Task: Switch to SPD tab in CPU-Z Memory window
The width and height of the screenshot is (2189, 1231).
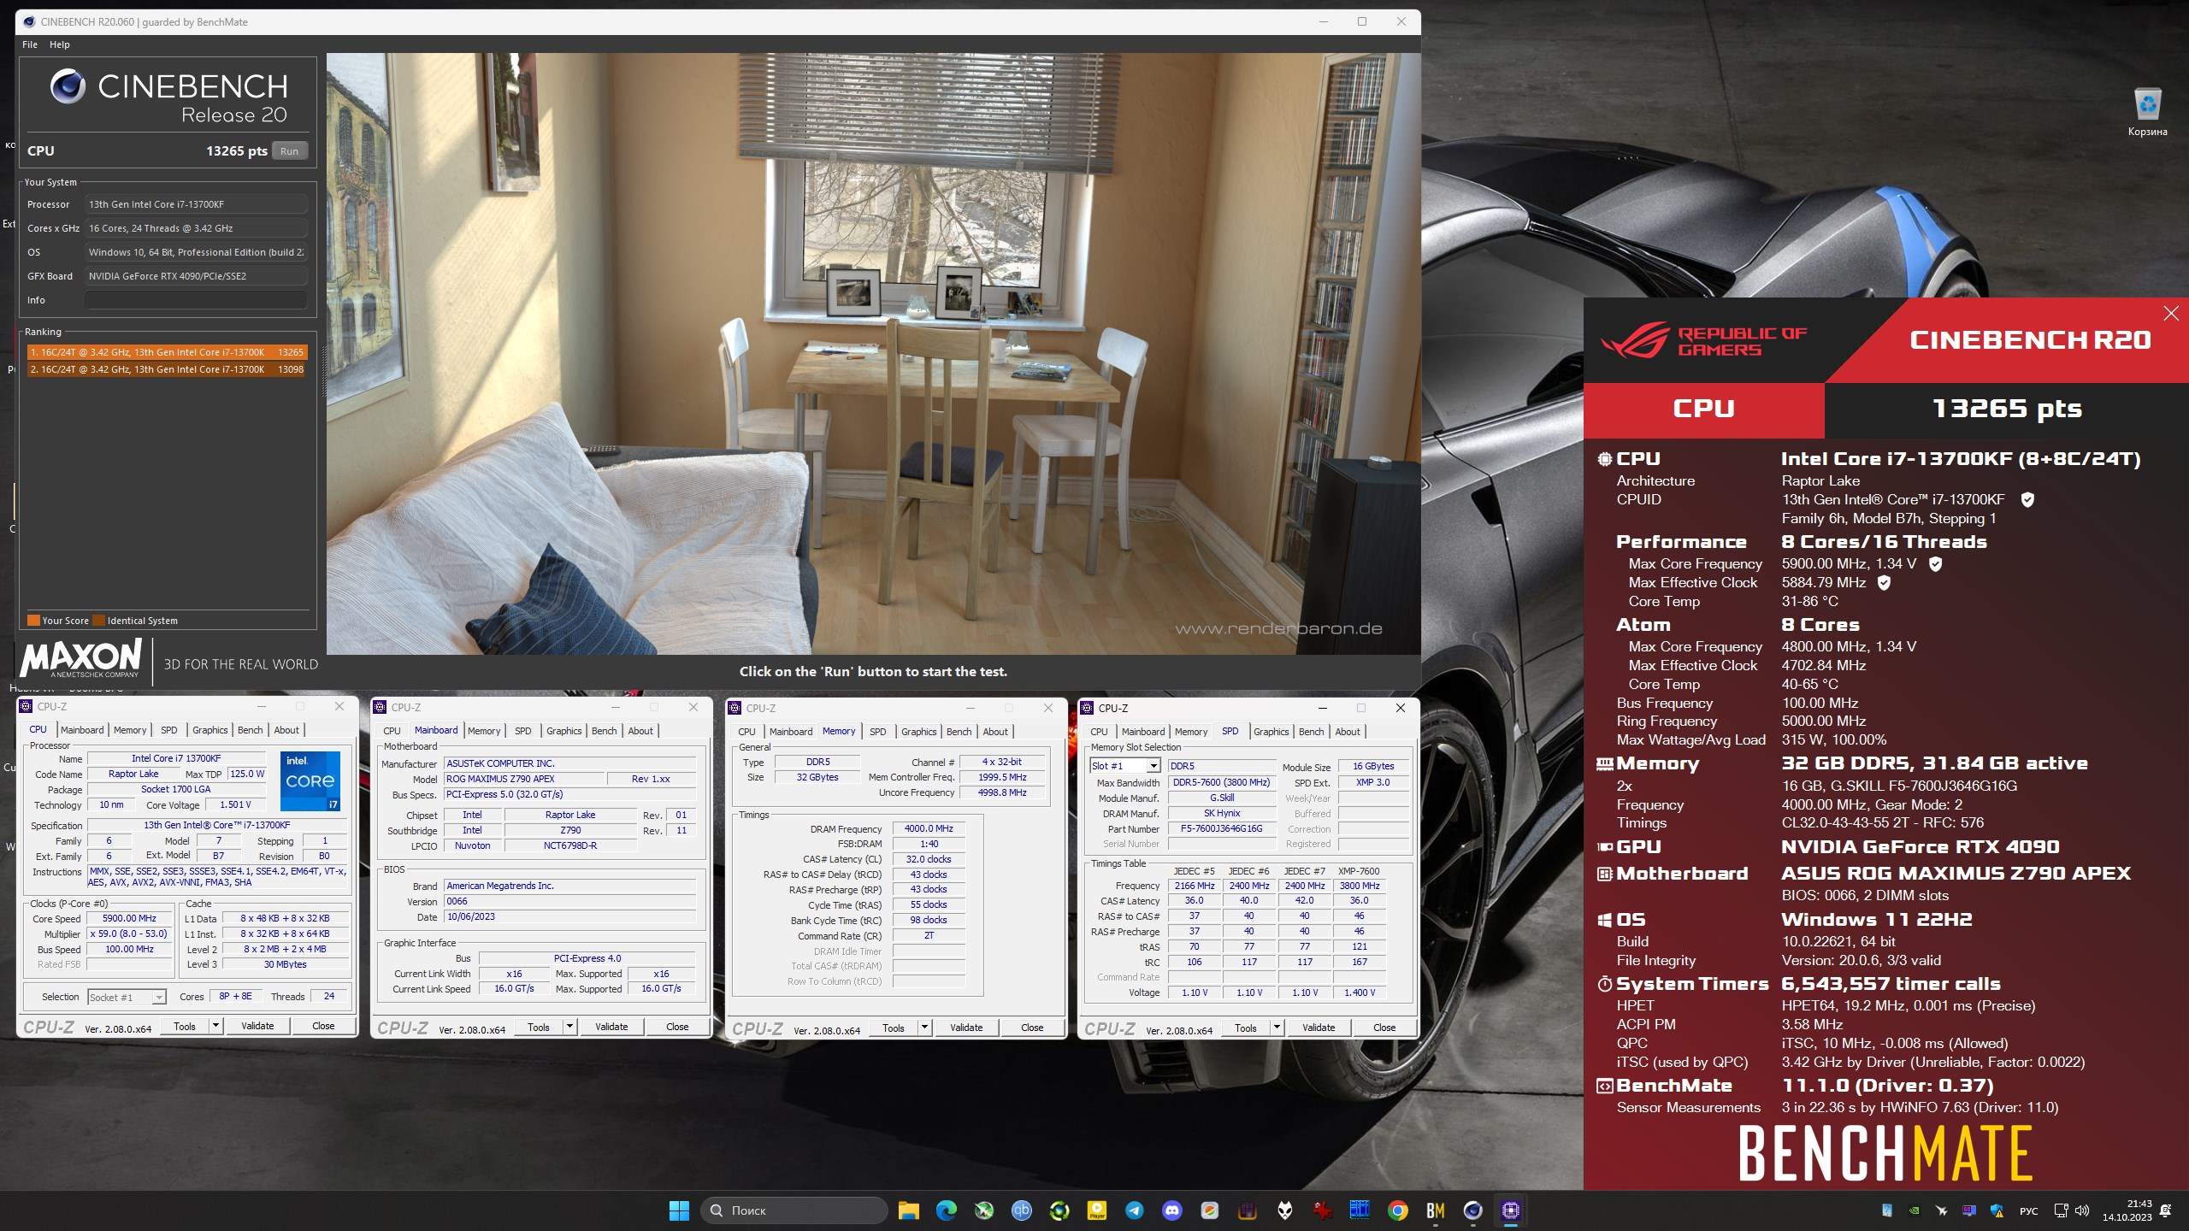Action: pyautogui.click(x=877, y=732)
